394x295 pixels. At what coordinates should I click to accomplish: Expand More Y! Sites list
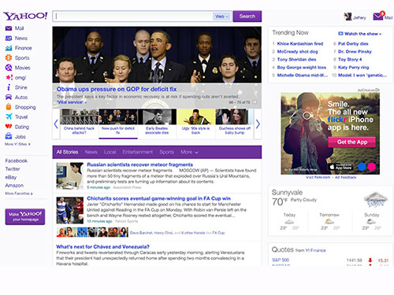click(17, 144)
